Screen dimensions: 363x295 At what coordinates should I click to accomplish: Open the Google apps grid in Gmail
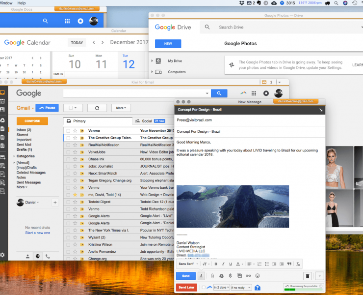click(x=254, y=93)
